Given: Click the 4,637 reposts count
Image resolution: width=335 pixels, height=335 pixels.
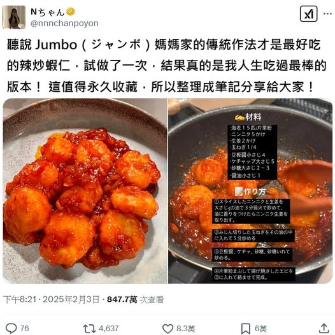Looking at the screenshot, I should click(x=108, y=329).
